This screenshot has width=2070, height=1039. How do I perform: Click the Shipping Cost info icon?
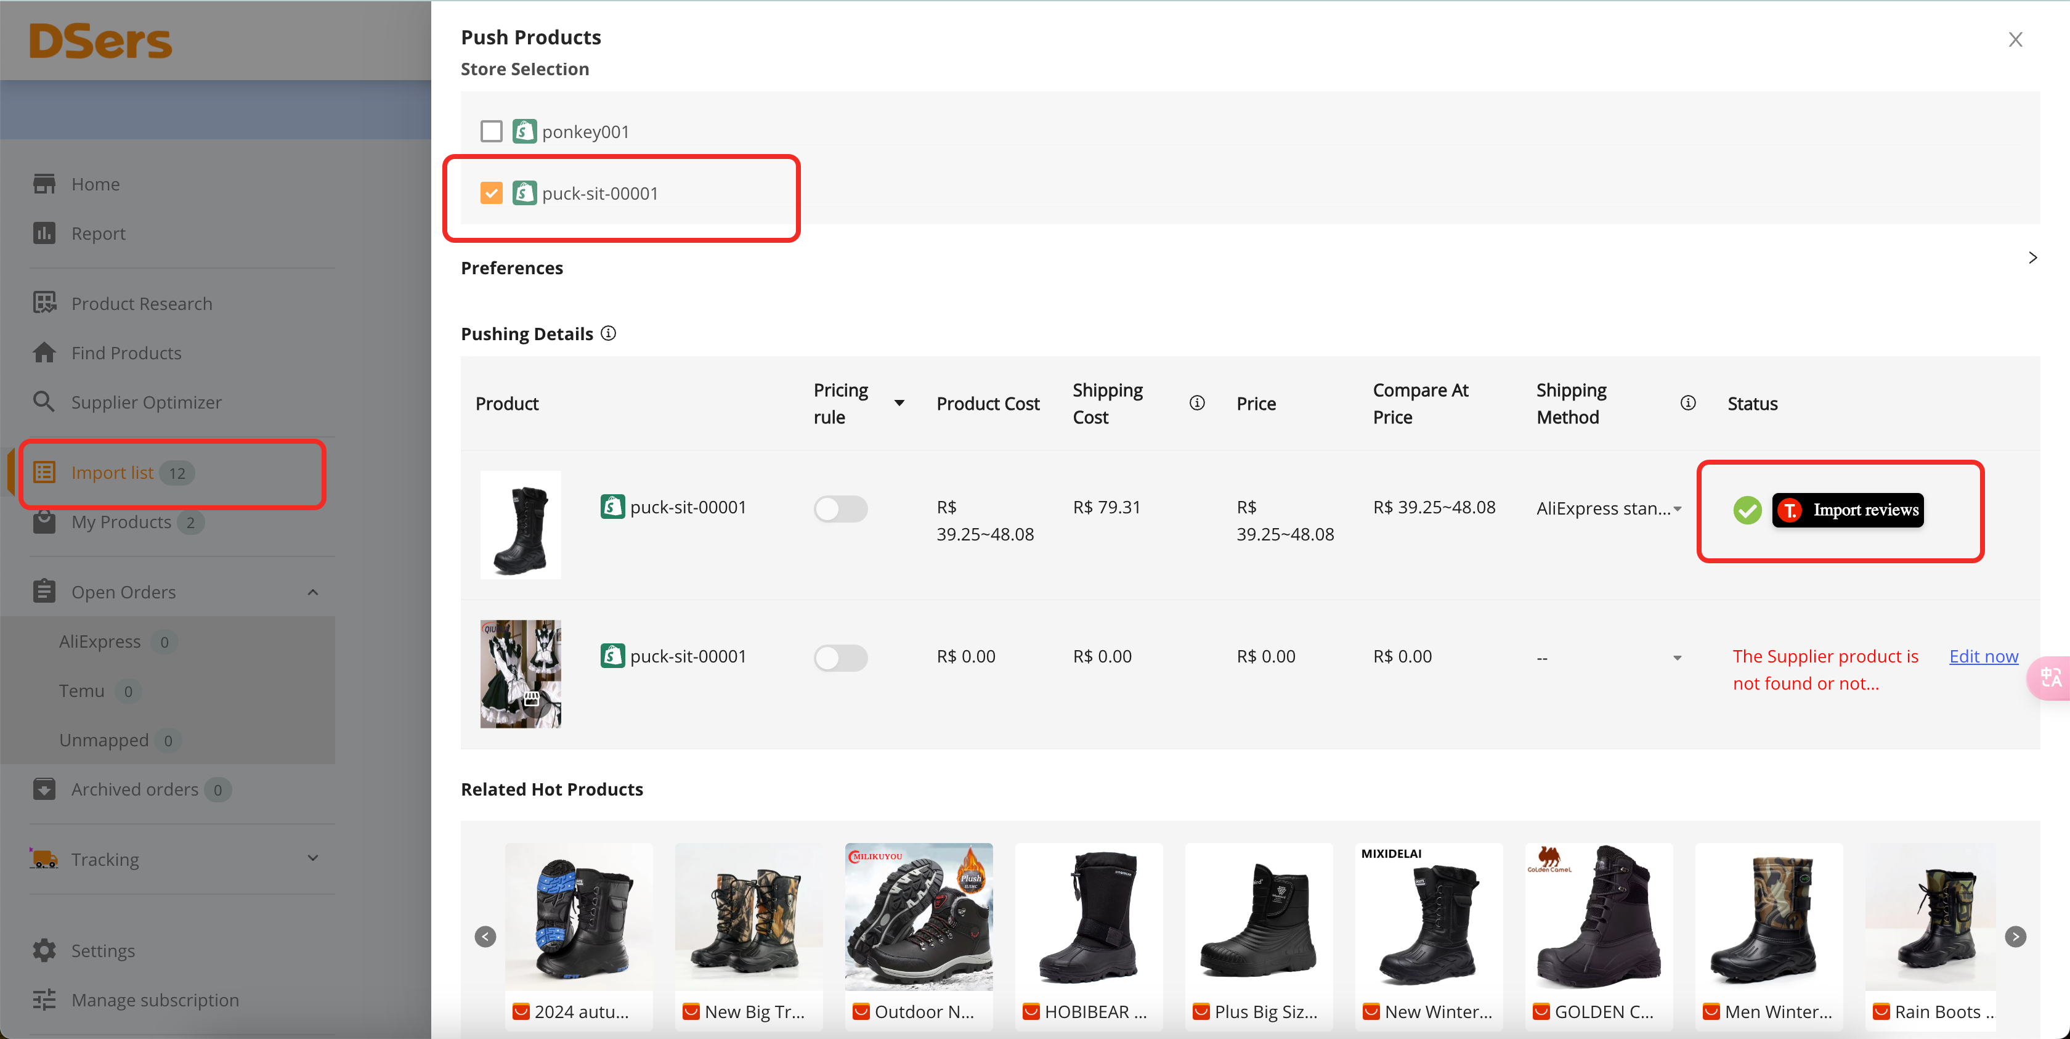(1197, 402)
